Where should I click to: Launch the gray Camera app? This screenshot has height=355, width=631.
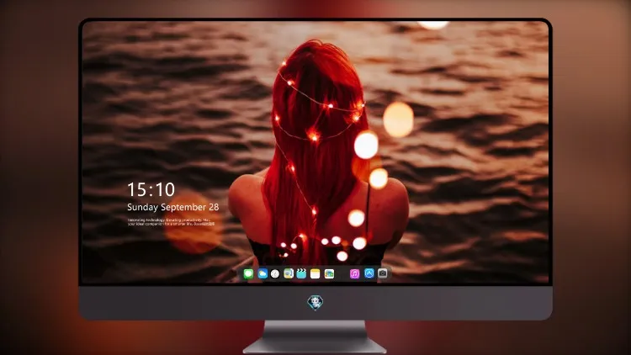(383, 273)
